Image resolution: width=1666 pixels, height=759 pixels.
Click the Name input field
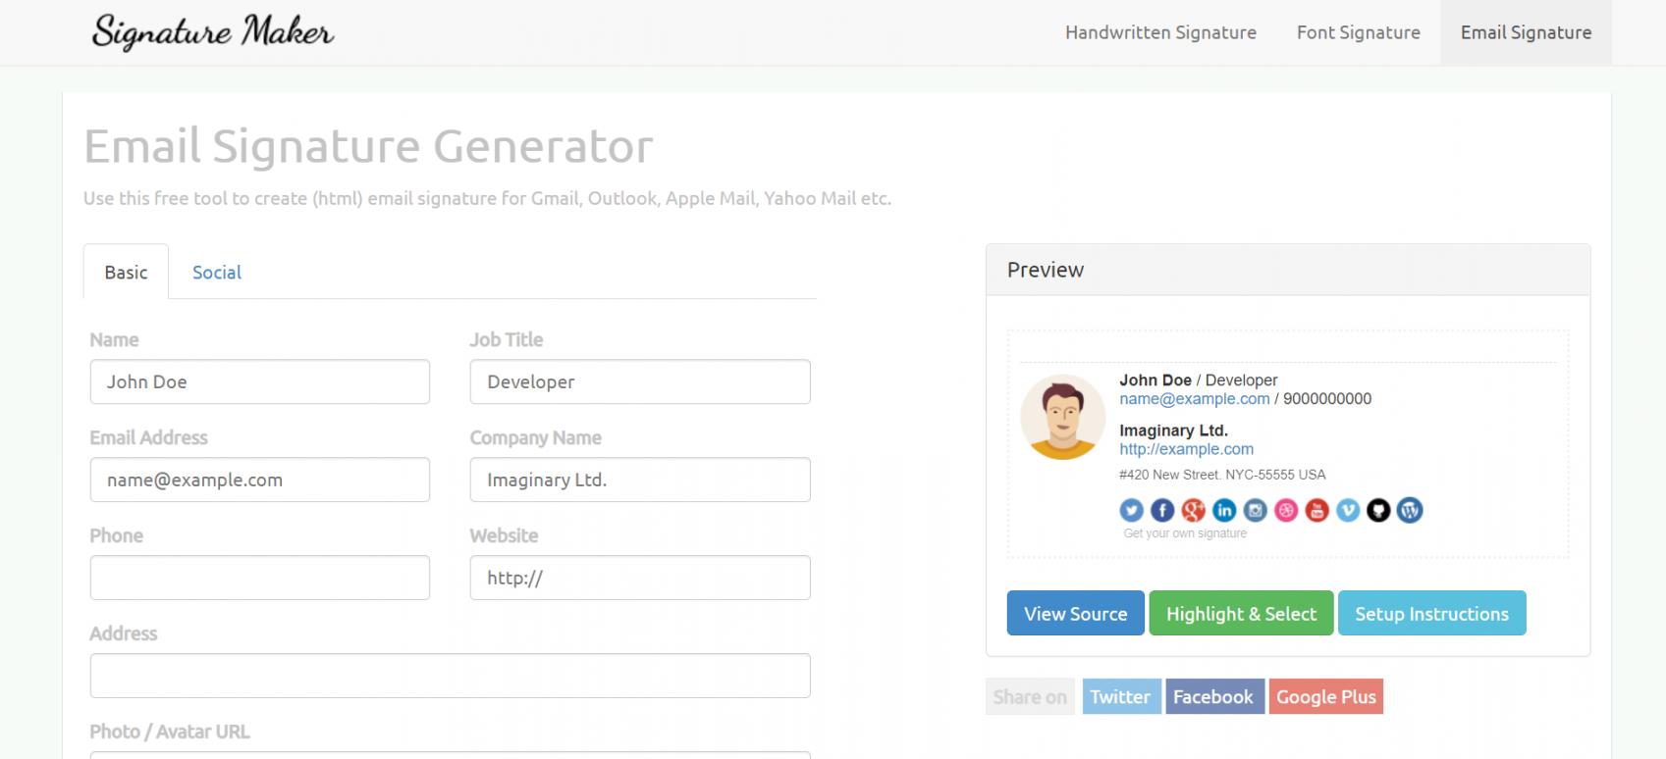[260, 381]
